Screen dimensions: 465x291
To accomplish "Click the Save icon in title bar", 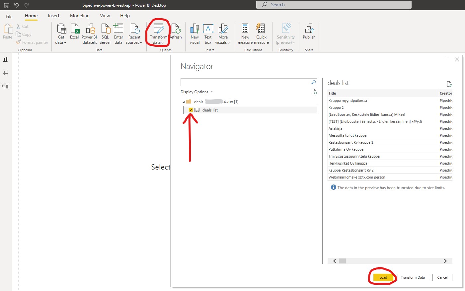I will (x=6, y=5).
